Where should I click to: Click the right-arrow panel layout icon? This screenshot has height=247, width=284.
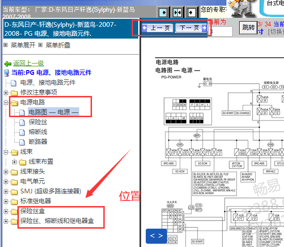pyautogui.click(x=164, y=12)
